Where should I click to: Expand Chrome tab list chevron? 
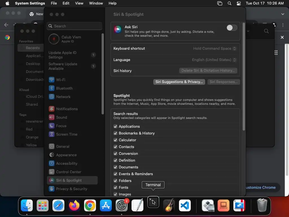283,14
